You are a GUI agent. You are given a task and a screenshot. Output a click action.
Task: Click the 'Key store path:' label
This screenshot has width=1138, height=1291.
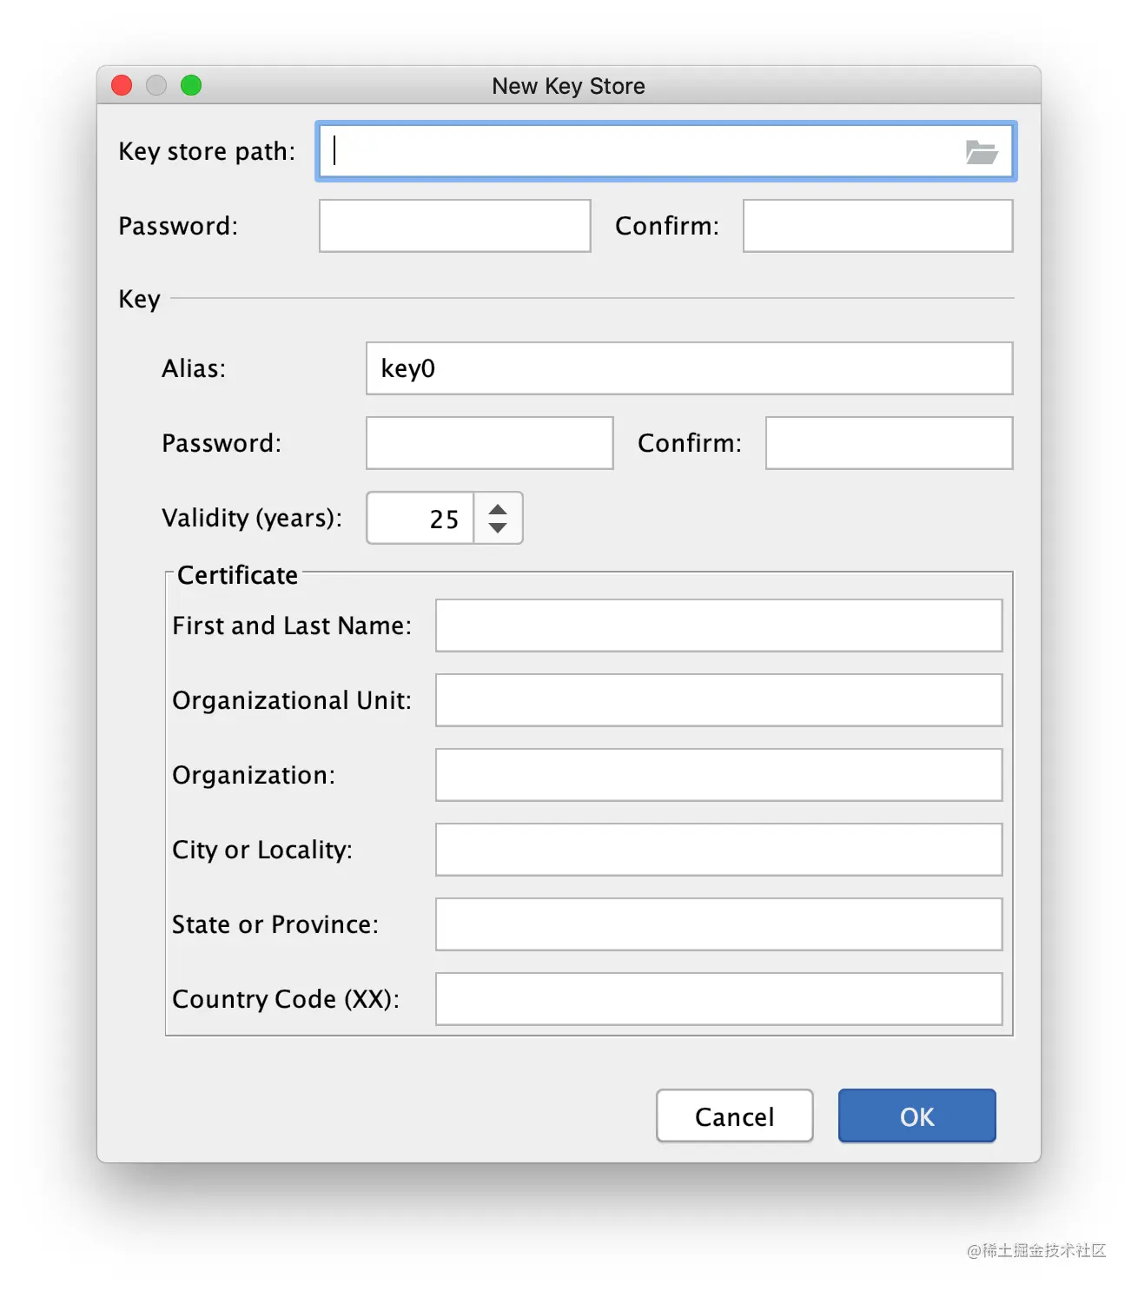(207, 152)
